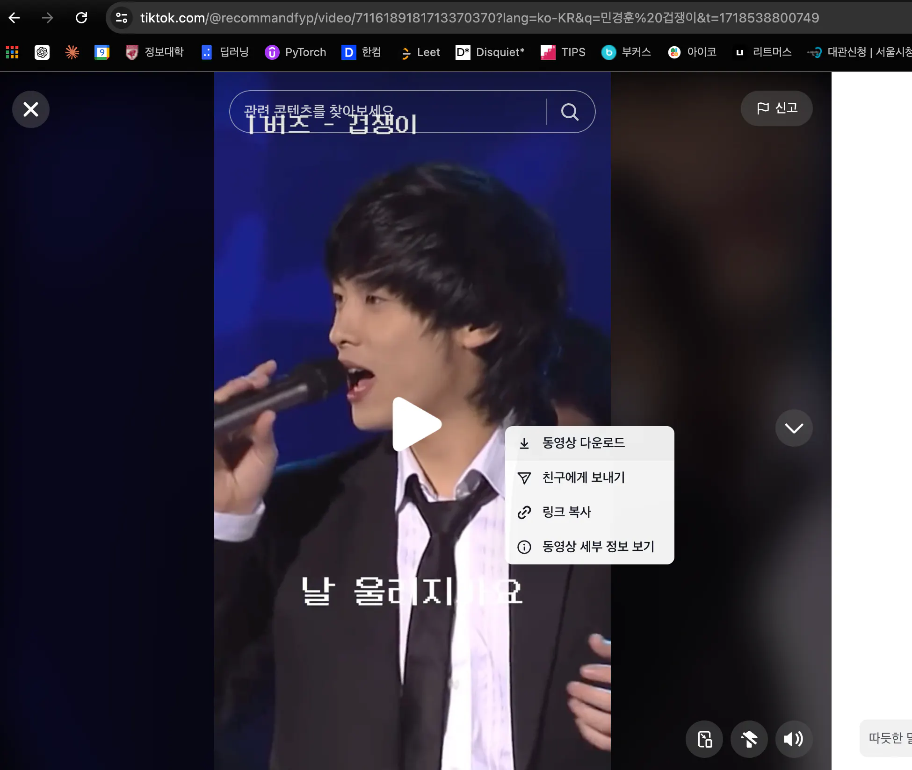Go to next video with down chevron
The width and height of the screenshot is (912, 770).
click(794, 428)
